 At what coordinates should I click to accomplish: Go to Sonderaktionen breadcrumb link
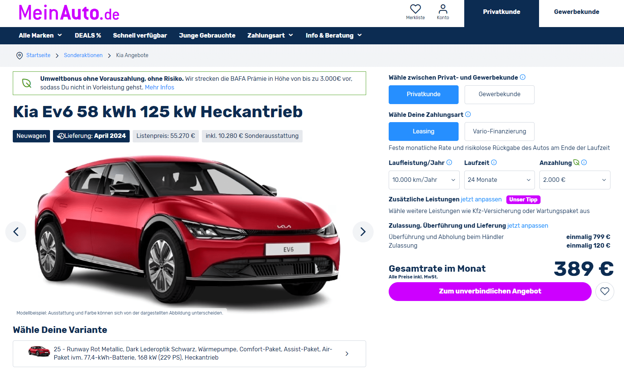tap(83, 55)
